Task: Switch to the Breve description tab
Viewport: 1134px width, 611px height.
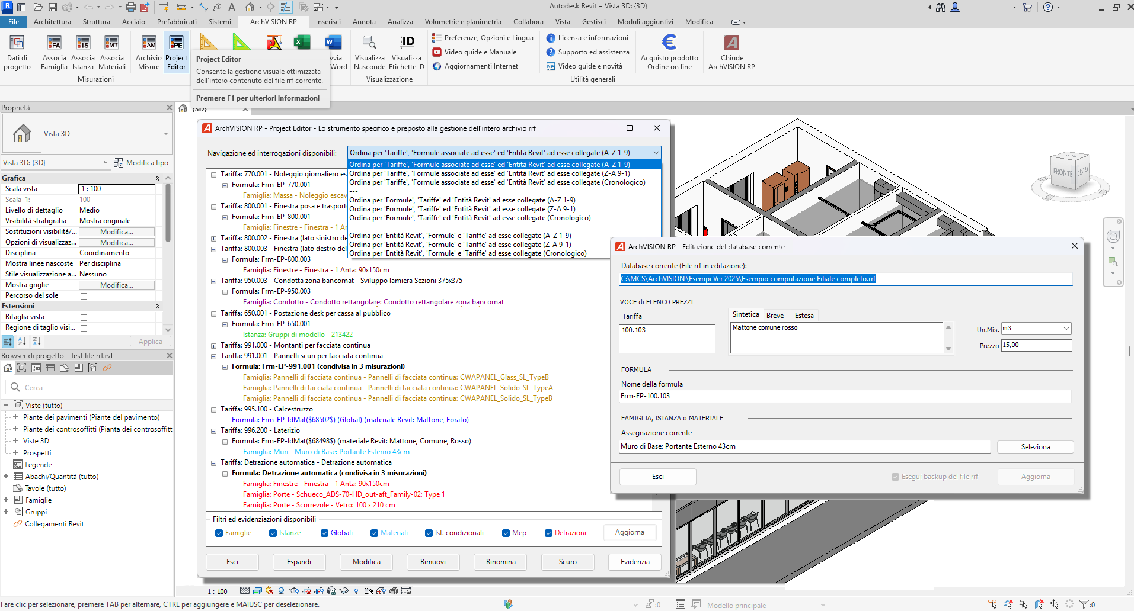Action: (775, 316)
